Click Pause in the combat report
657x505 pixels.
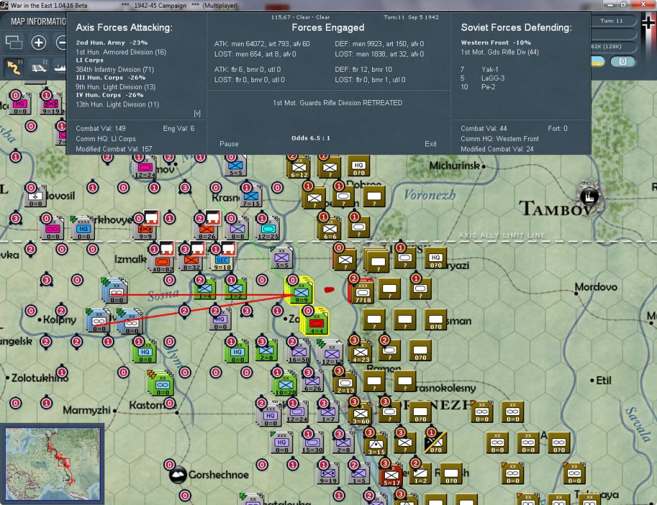coord(229,144)
